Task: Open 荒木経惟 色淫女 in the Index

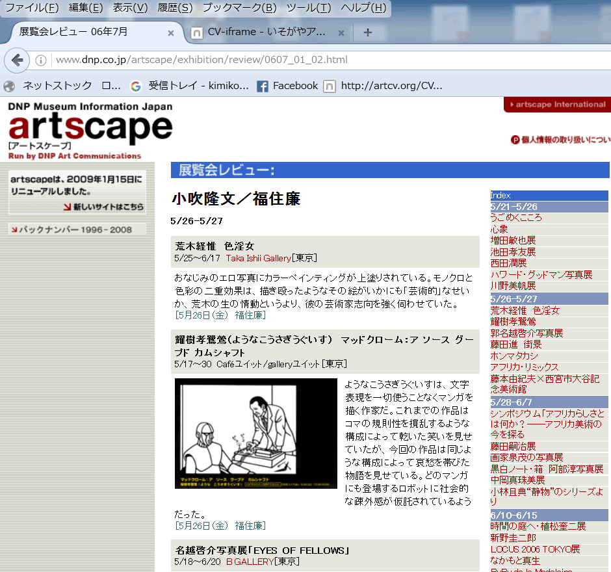Action: click(525, 311)
